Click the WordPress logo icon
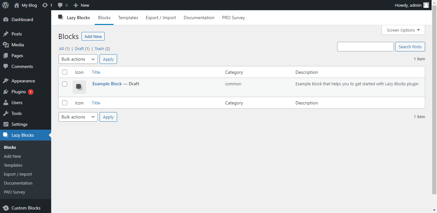Image resolution: width=437 pixels, height=213 pixels. point(5,5)
